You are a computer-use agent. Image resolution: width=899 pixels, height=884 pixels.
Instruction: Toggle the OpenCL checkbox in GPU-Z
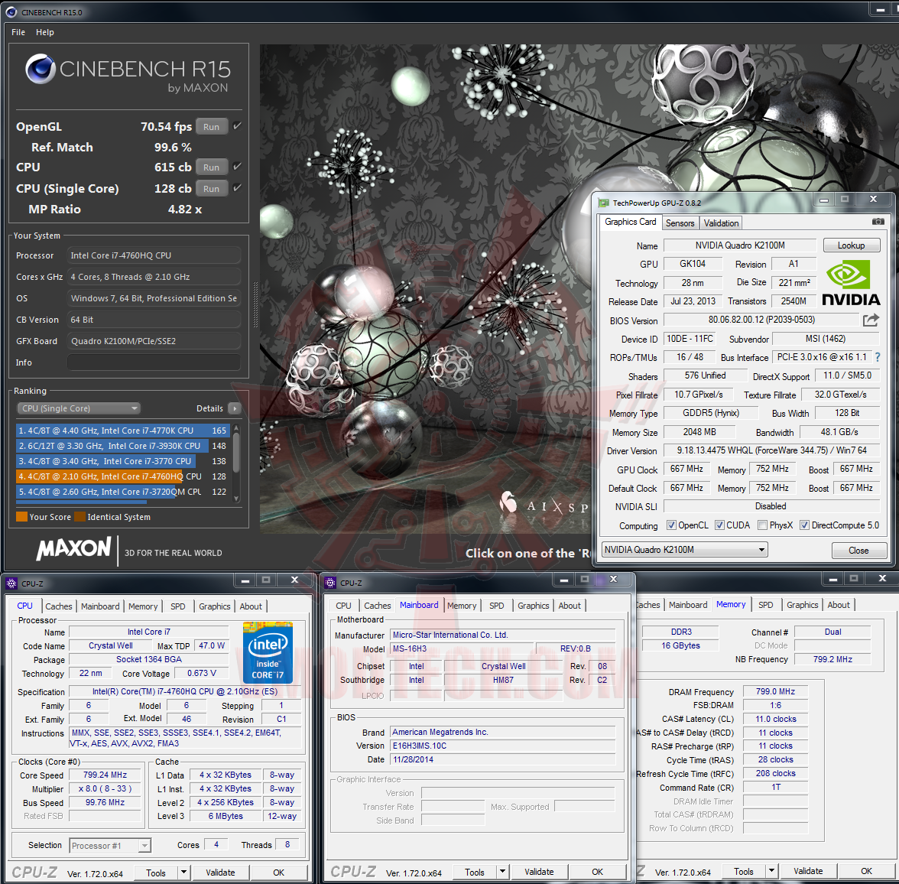pos(671,525)
